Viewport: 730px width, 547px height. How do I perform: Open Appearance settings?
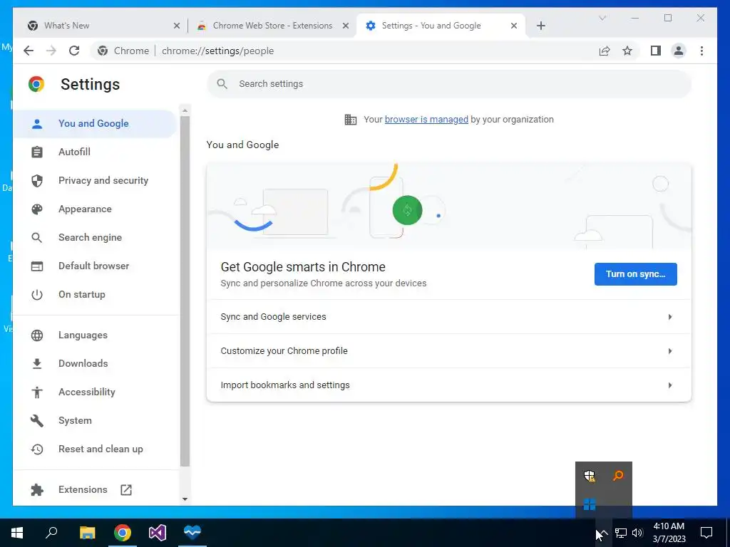click(95, 209)
